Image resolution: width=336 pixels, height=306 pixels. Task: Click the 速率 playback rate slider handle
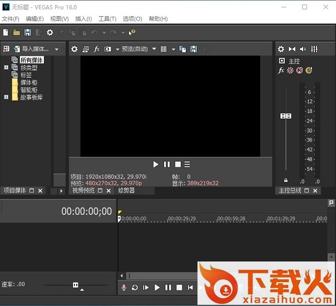pyautogui.click(x=76, y=285)
